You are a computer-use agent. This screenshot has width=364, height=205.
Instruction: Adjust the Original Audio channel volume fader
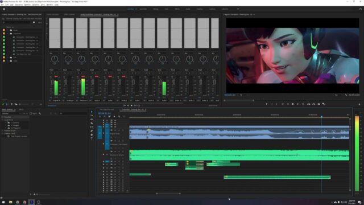[x=52, y=82]
